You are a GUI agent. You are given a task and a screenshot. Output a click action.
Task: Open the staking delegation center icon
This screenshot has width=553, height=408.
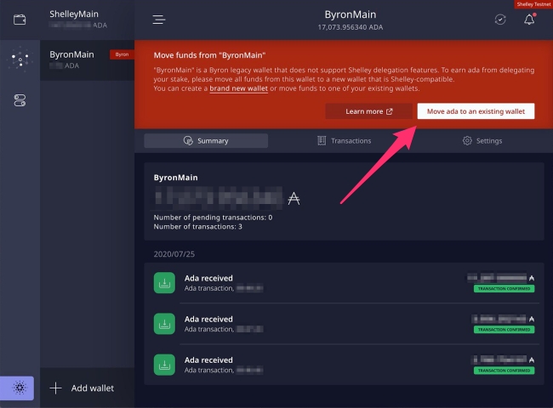point(19,59)
